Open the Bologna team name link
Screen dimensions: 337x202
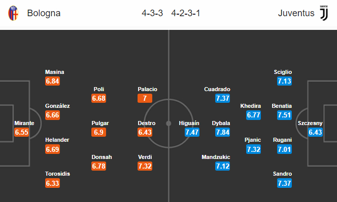44,13
